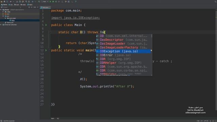Screen dimensions: 217x122
Task: Collapse the src folder node
Action: 3,16
